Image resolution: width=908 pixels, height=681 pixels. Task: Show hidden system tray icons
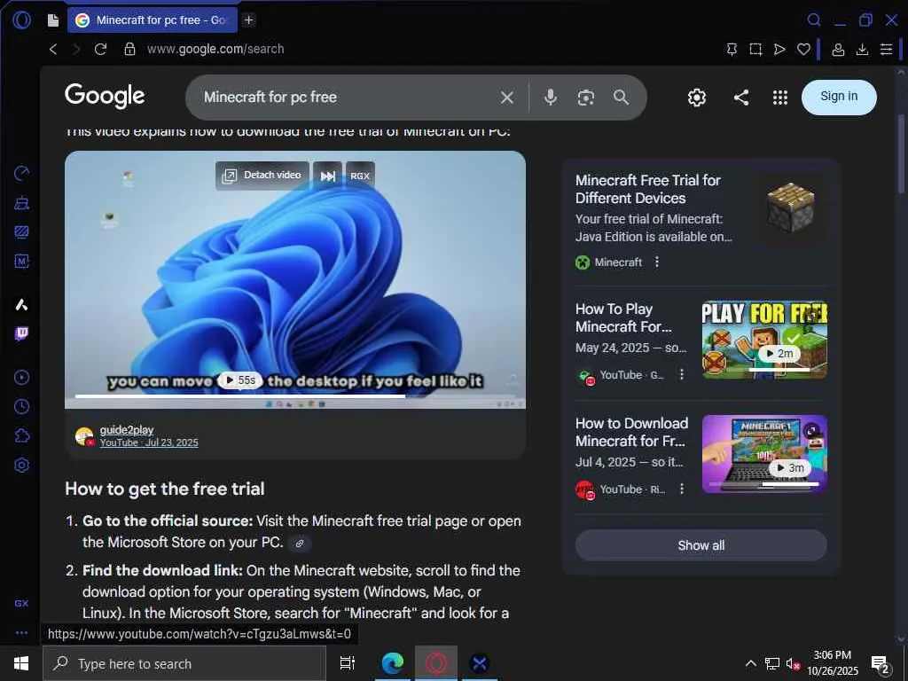pyautogui.click(x=750, y=663)
